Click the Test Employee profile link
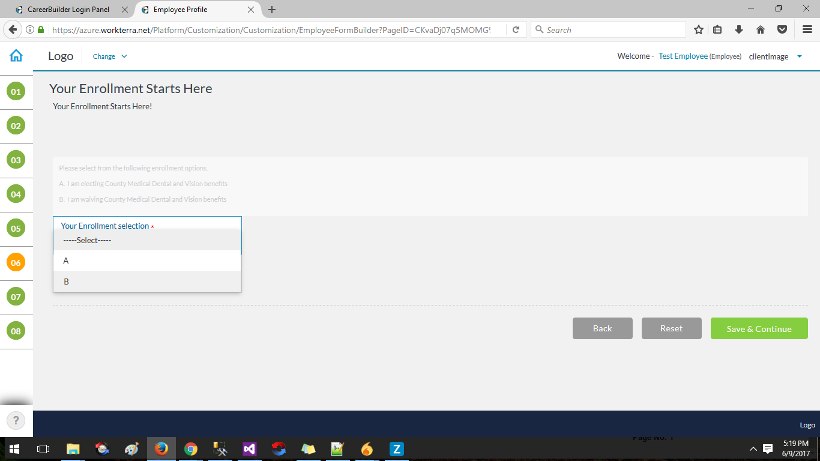The width and height of the screenshot is (820, 461). pyautogui.click(x=683, y=56)
